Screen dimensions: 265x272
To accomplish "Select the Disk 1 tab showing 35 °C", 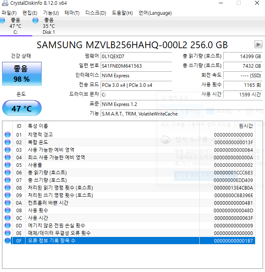I will (x=49, y=26).
